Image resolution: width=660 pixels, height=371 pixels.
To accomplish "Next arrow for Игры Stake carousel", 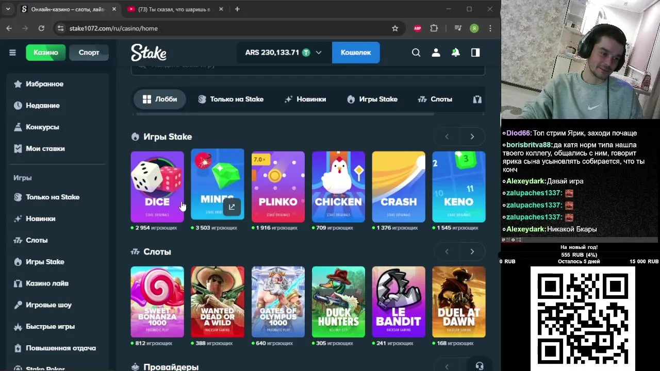I will tap(472, 137).
